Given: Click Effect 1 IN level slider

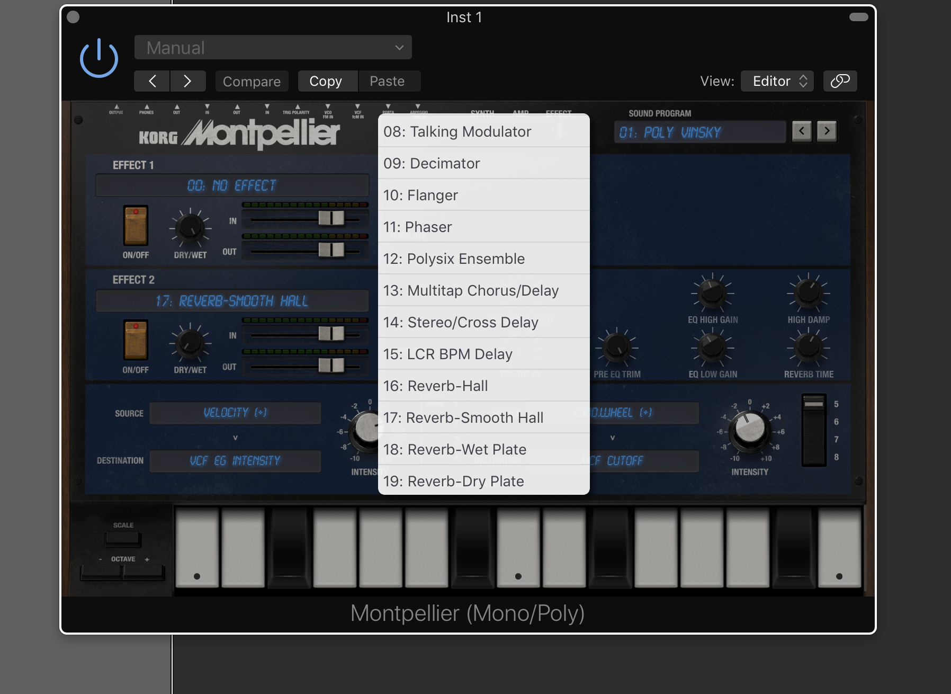Looking at the screenshot, I should point(331,218).
